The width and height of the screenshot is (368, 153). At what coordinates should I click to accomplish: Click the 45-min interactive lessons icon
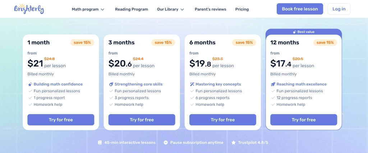[100, 142]
